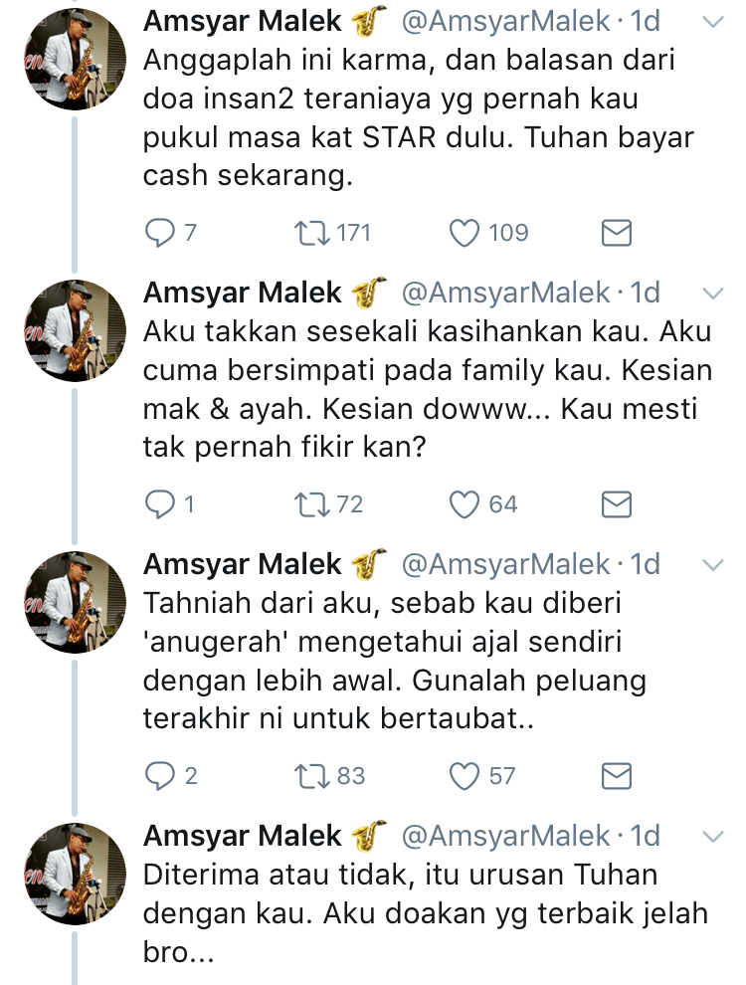Reply to the 'Anggaplah ini karma' tweet

[x=160, y=233]
